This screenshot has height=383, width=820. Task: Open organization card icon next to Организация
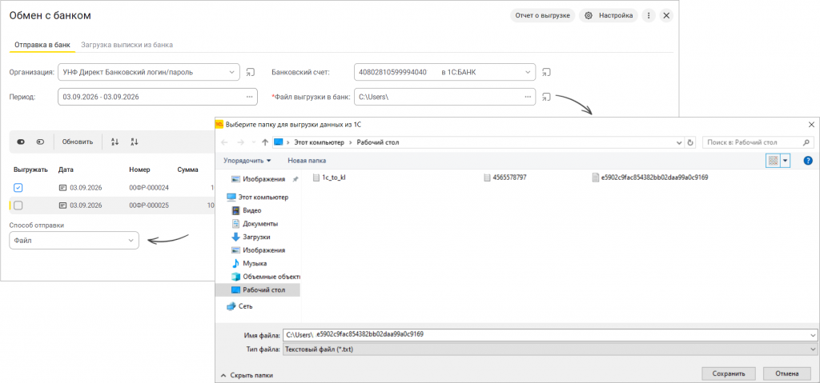point(251,72)
